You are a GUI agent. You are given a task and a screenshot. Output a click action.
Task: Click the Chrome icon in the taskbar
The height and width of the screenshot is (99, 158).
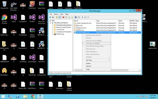pos(33,96)
